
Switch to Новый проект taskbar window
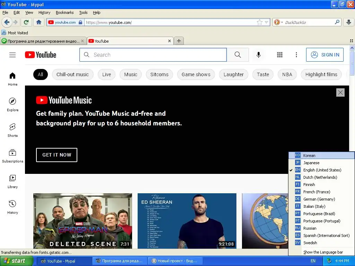175,261
